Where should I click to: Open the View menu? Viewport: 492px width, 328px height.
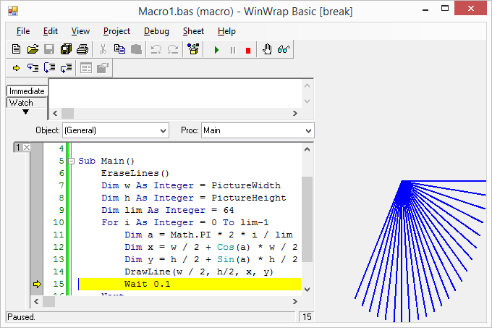[80, 31]
